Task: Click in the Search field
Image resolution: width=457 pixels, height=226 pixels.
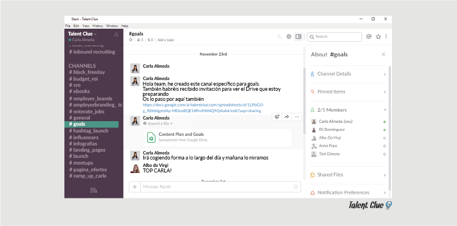Action: tap(334, 37)
